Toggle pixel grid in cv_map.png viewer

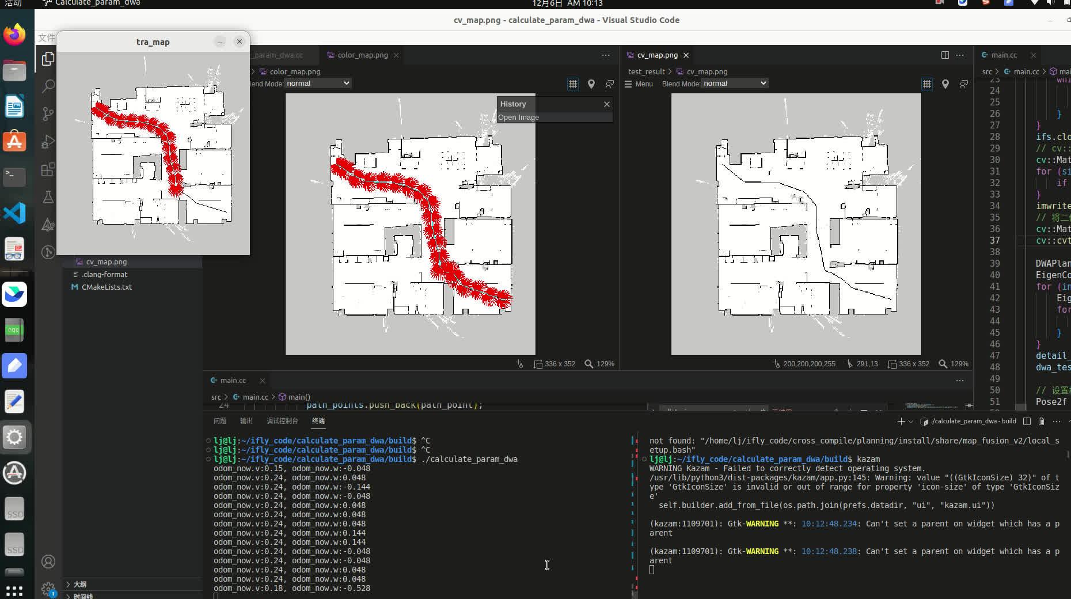926,84
